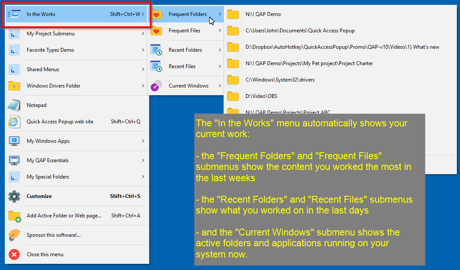Expand the My QAP Essentials arrow
The image size is (460, 270).
[143, 160]
